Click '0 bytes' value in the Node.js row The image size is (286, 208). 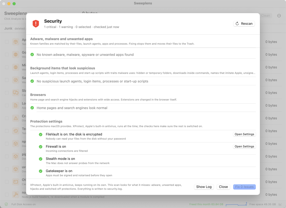(271, 194)
